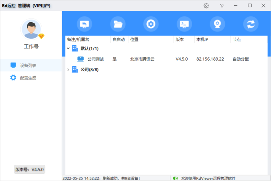The width and height of the screenshot is (271, 181).
Task: Click the 是 autostart cell
Action: (115, 59)
